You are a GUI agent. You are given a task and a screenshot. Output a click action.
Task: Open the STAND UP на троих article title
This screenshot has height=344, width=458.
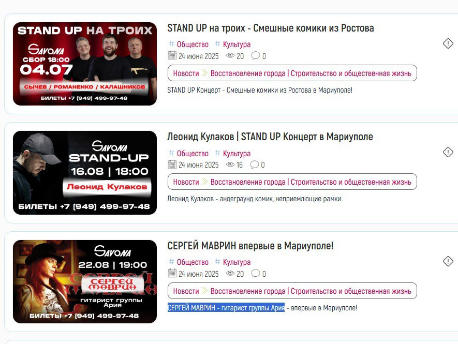pyautogui.click(x=271, y=28)
